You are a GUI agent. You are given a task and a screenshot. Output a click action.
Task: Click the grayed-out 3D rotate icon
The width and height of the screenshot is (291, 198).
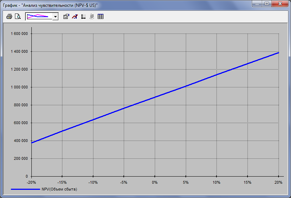coord(92,16)
